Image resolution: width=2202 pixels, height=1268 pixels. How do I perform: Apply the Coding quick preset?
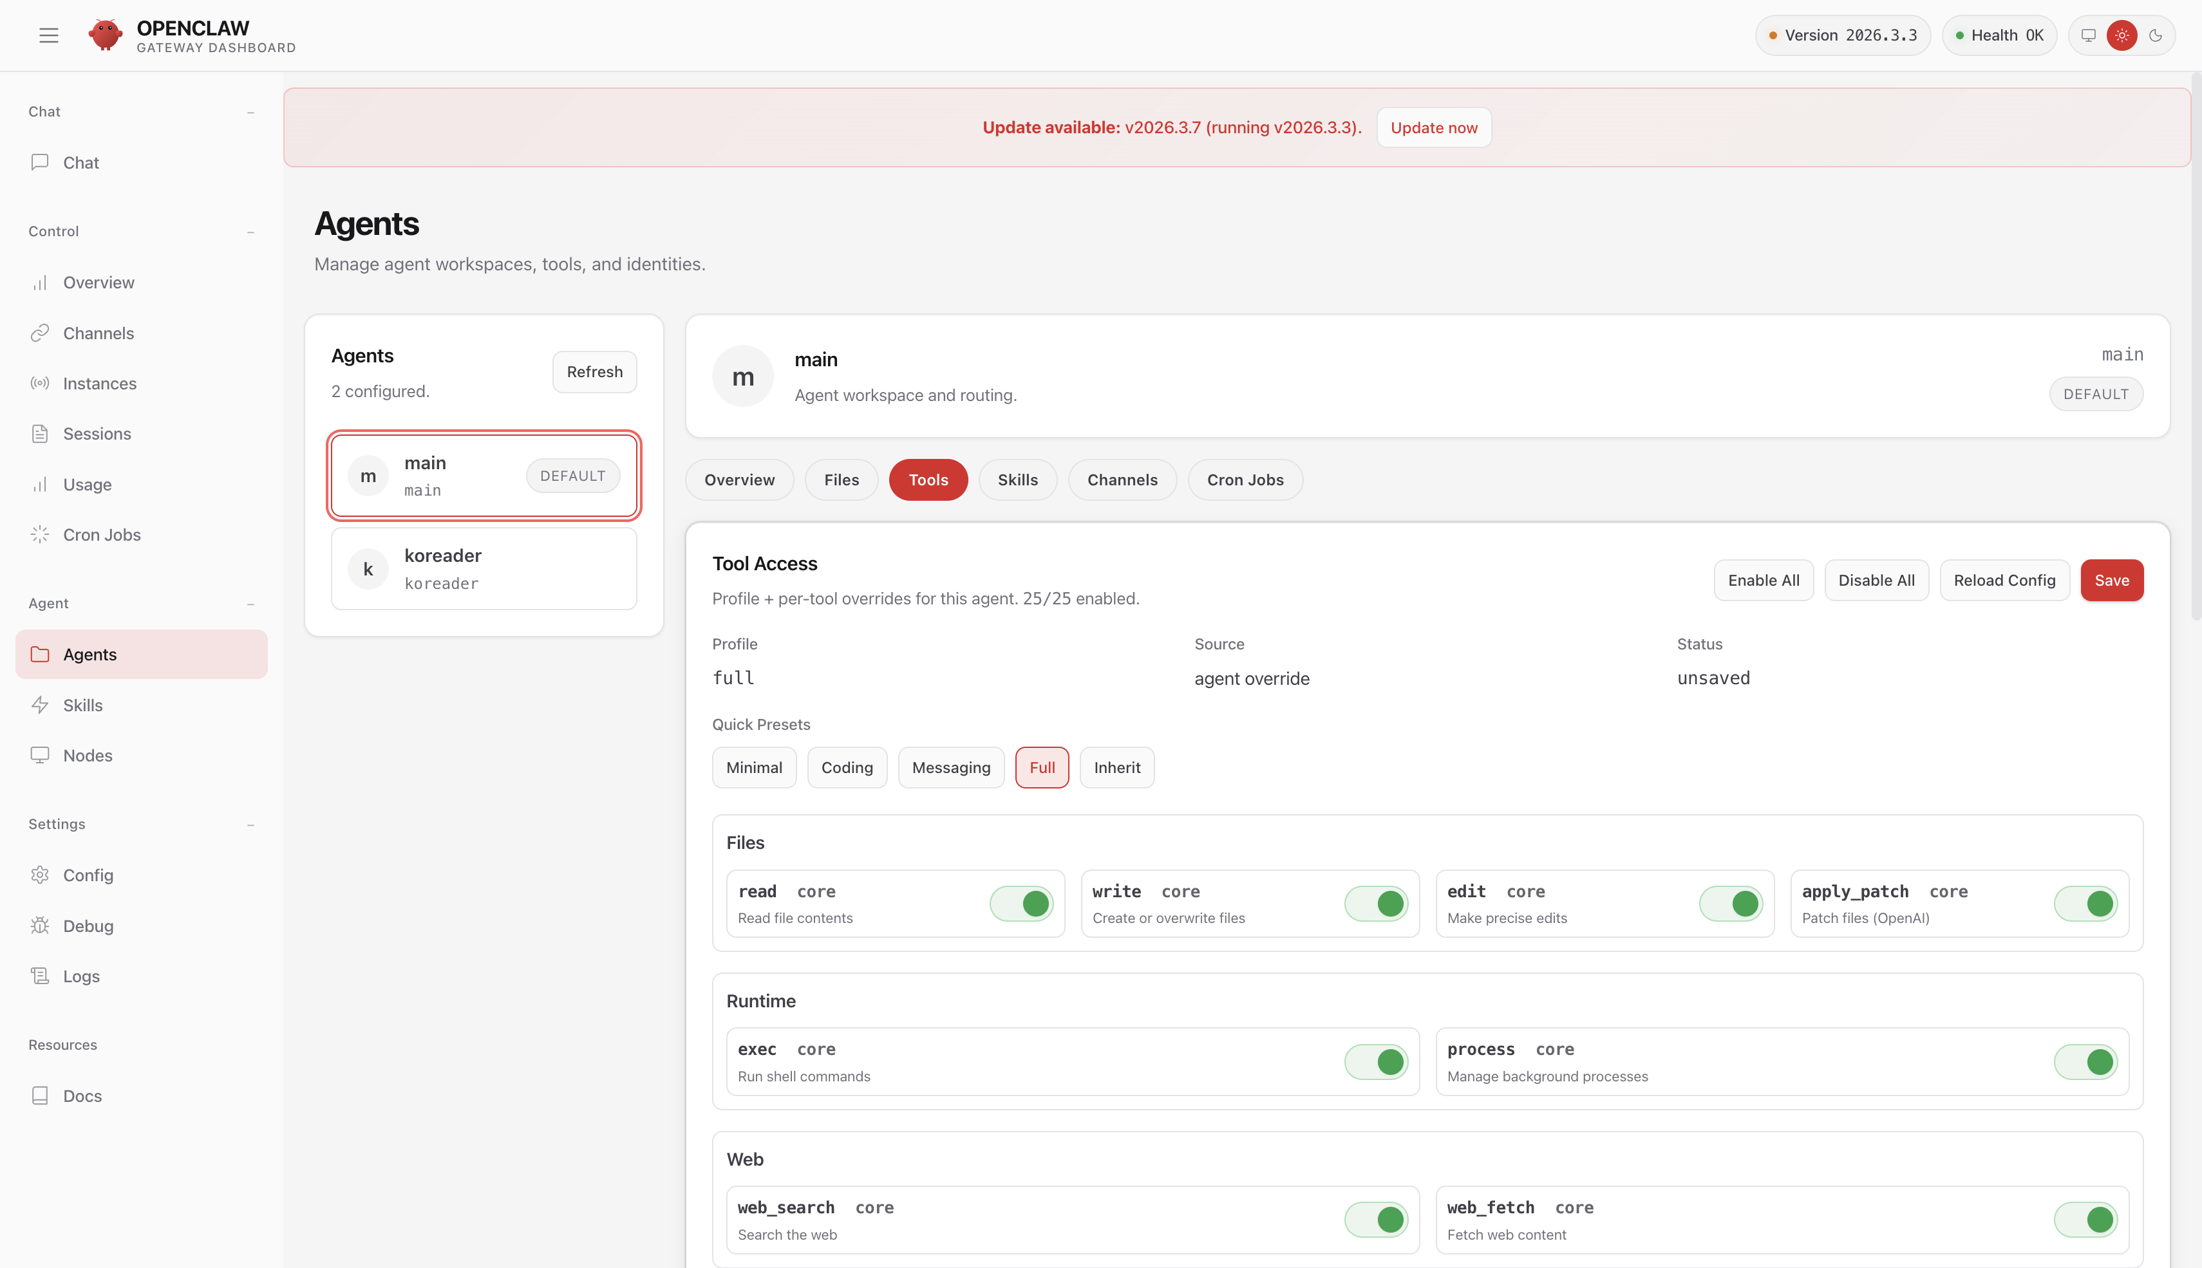(847, 767)
